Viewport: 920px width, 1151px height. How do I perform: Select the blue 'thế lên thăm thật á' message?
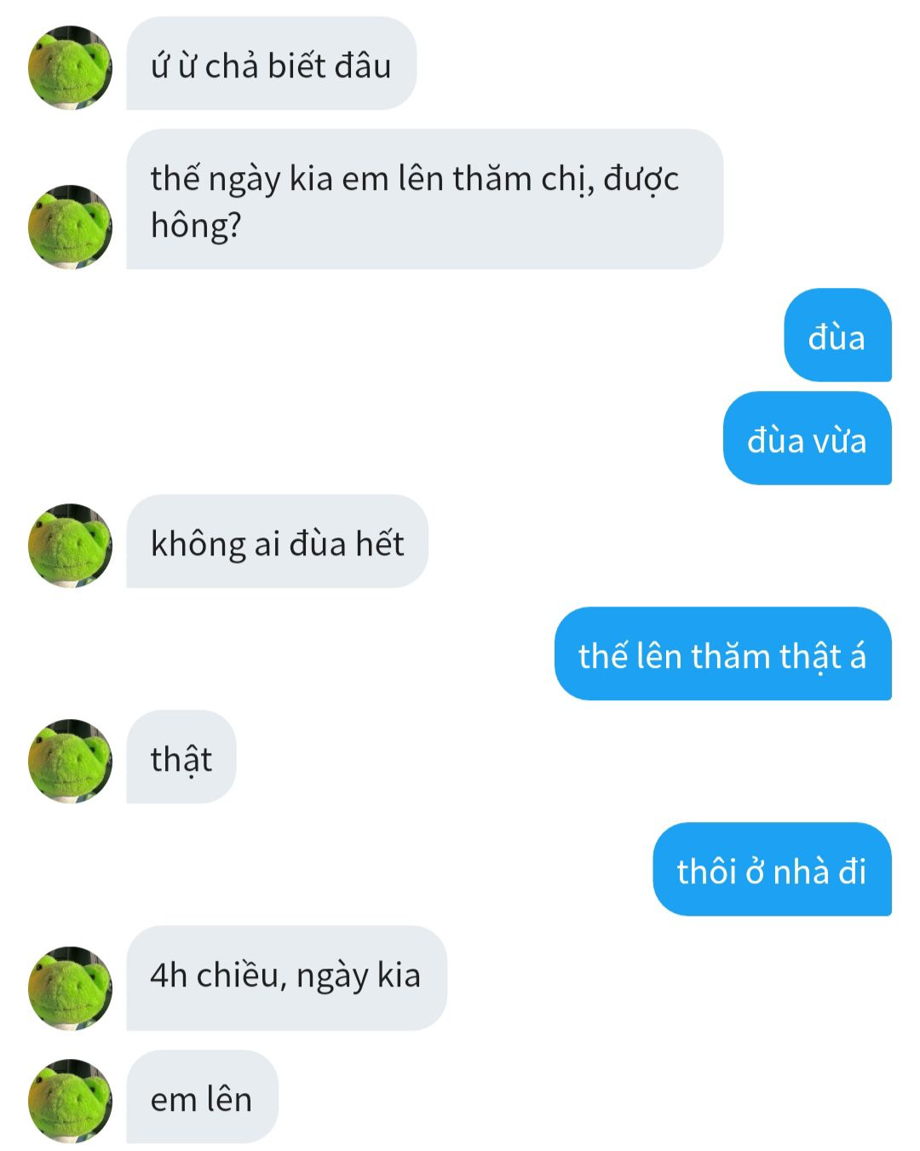[722, 653]
